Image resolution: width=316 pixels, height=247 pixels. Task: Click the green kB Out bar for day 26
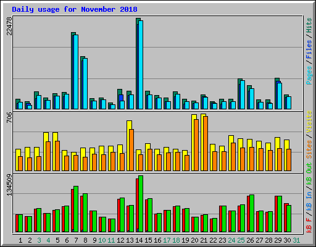click(252, 213)
